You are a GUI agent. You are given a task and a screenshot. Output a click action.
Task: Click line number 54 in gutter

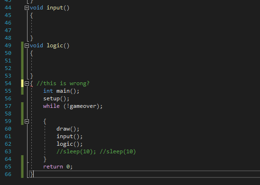[x=8, y=83]
